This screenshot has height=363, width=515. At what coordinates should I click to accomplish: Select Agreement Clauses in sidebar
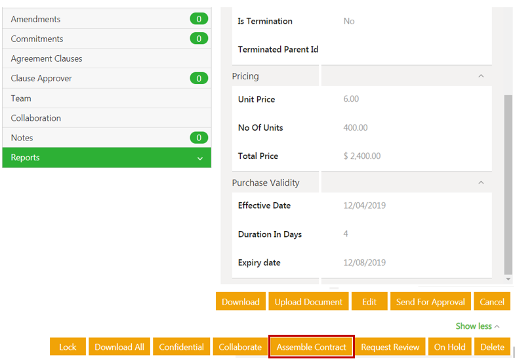[x=47, y=58]
